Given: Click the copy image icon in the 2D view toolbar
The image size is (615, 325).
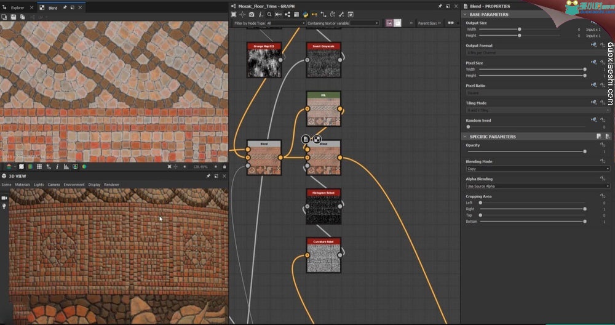Looking at the screenshot, I should click(x=22, y=17).
